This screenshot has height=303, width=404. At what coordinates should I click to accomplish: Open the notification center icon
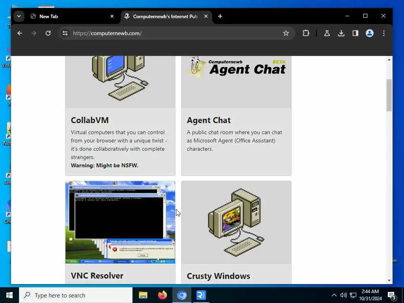392,295
